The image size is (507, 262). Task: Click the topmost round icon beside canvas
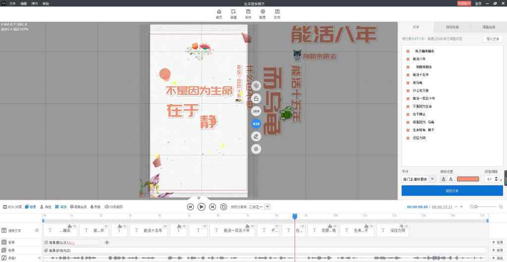(256, 86)
